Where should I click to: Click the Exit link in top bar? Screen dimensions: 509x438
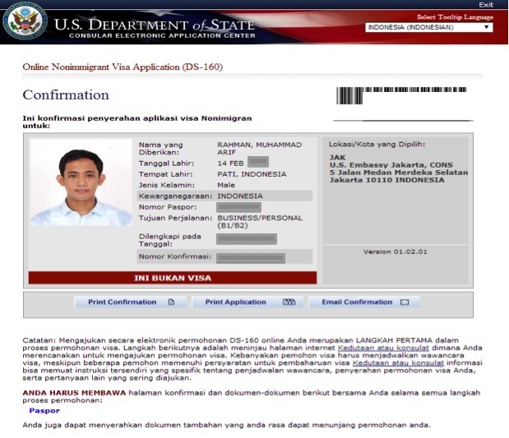(486, 5)
